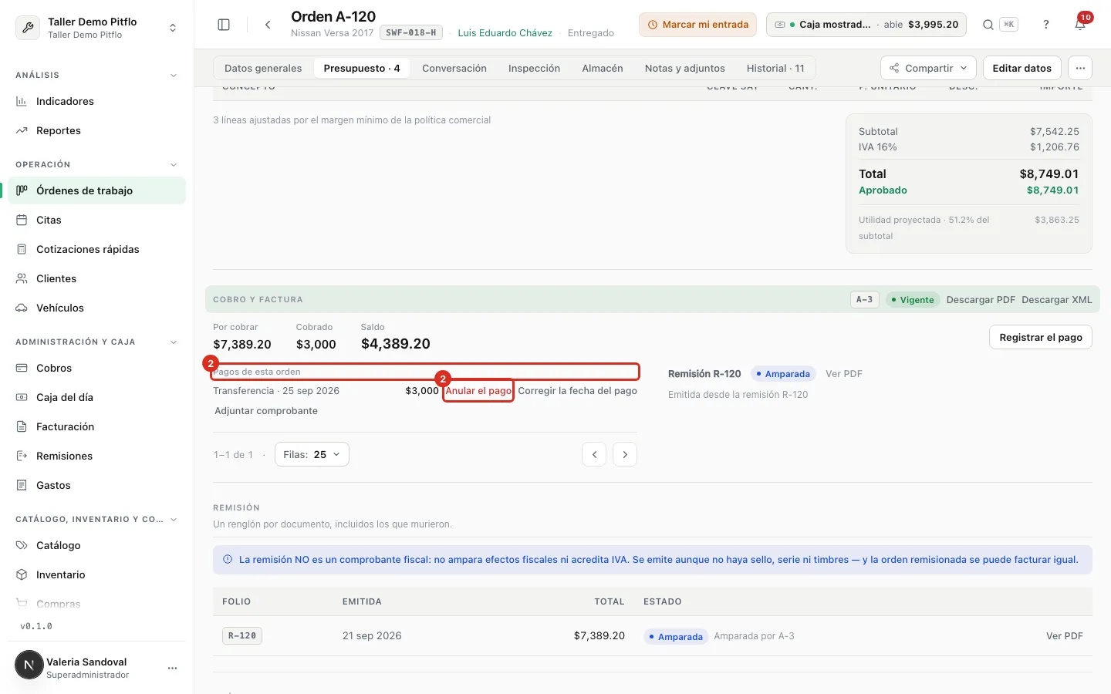Click Anular el pago link
This screenshot has height=694, width=1111.
click(478, 391)
